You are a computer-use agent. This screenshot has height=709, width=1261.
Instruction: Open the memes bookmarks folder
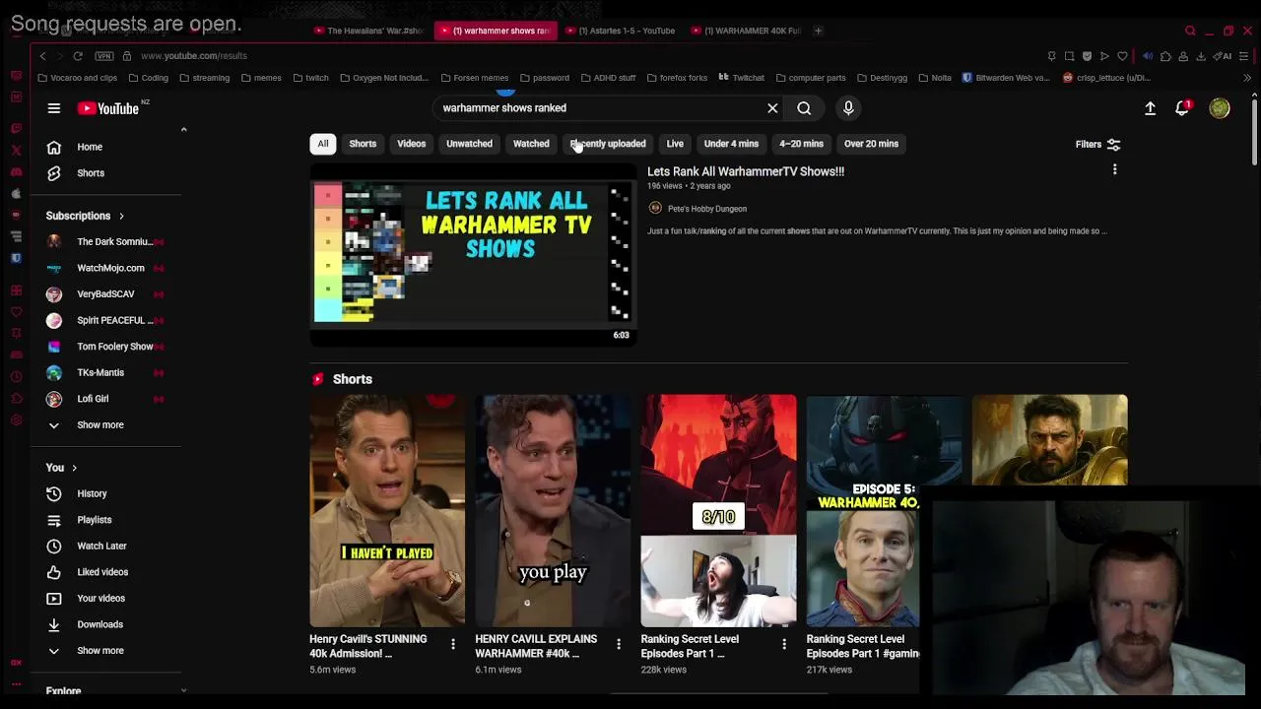coord(261,78)
